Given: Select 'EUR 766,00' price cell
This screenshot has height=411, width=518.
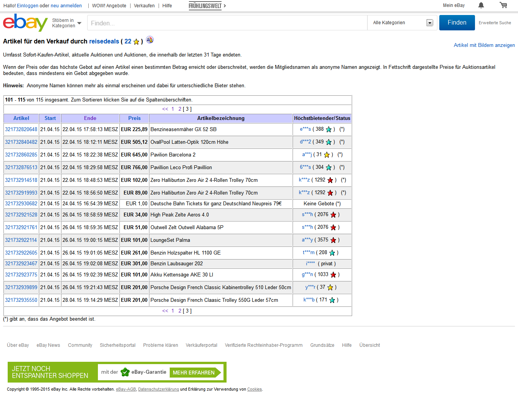Looking at the screenshot, I should coord(134,167).
